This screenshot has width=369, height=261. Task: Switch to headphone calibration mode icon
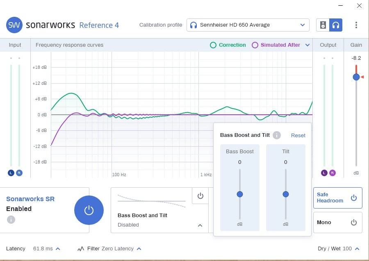(336, 25)
